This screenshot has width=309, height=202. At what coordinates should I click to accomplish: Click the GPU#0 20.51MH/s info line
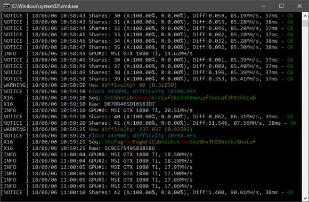97,110
